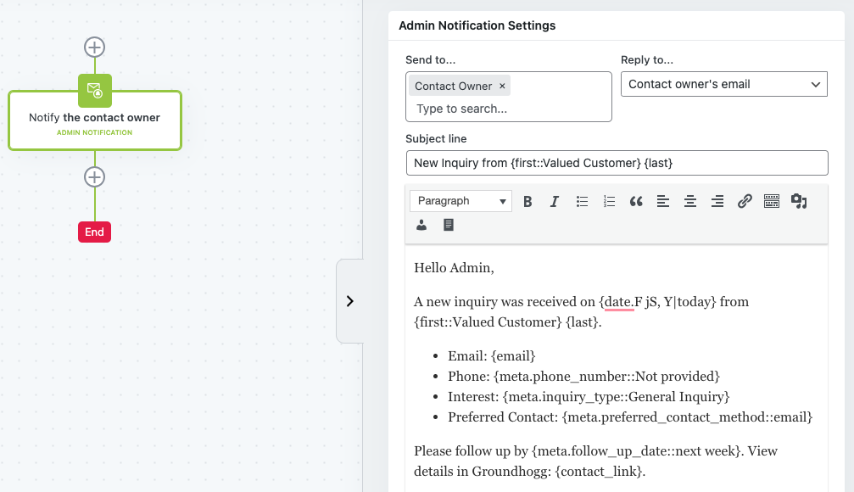The width and height of the screenshot is (854, 492).
Task: Toggle the toolbar keyboard icon
Action: (x=772, y=202)
